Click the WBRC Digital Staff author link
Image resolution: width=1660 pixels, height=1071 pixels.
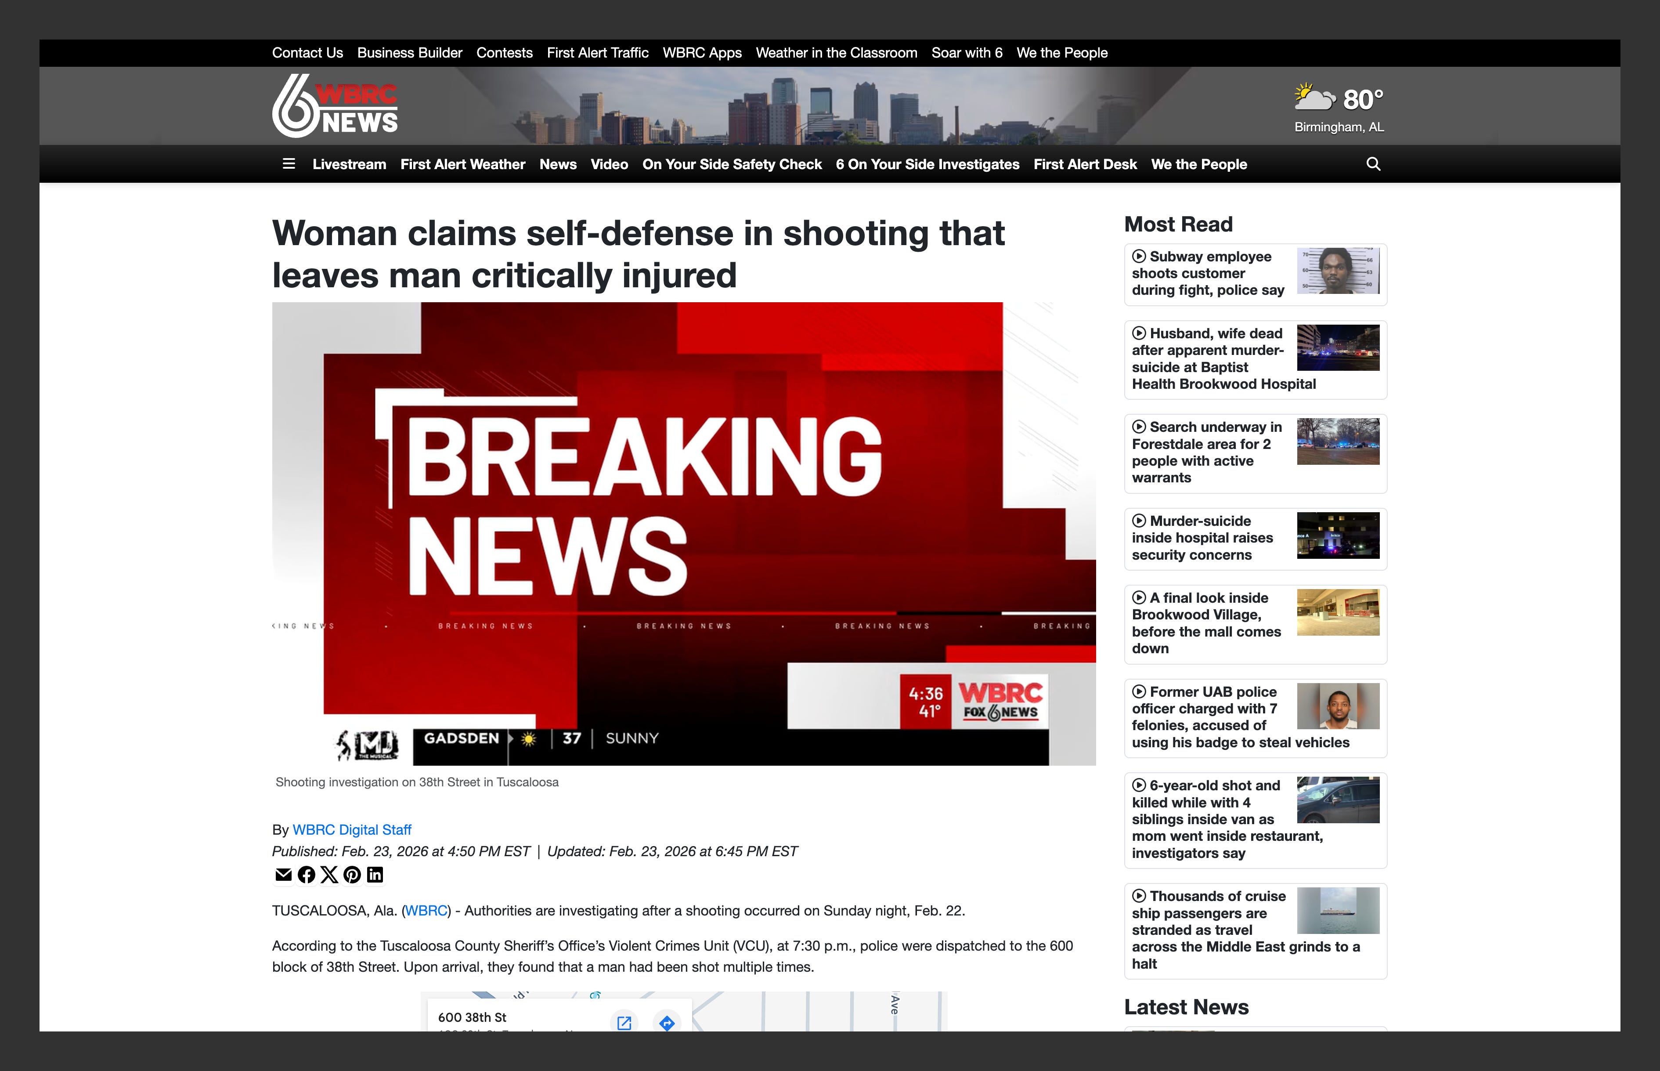[352, 830]
